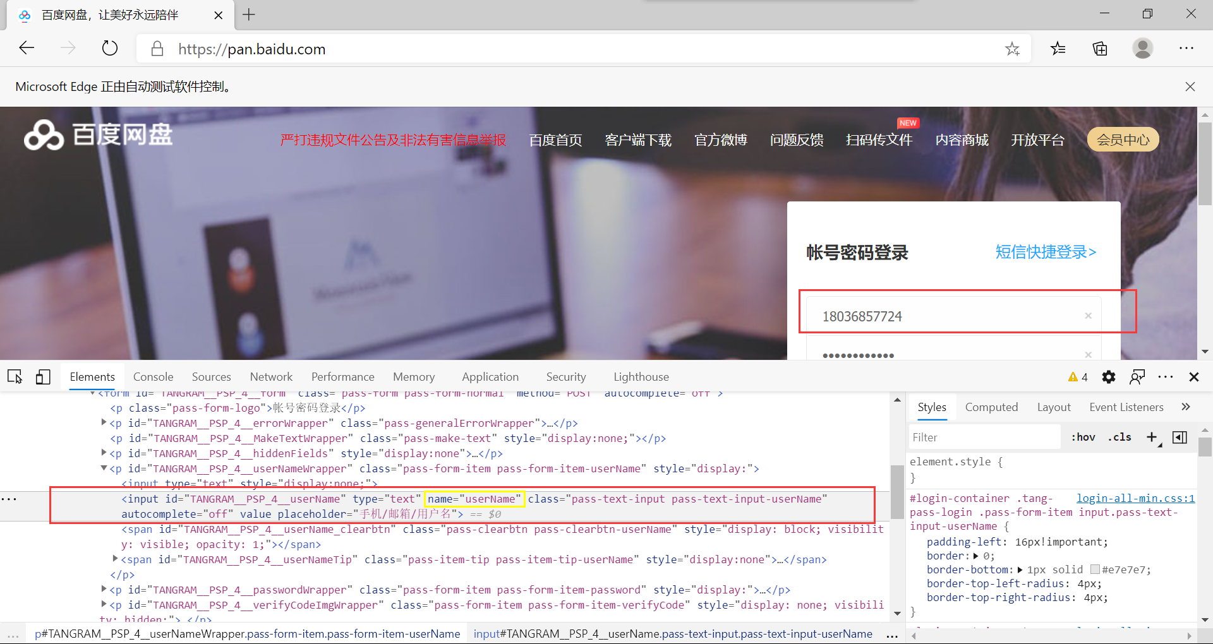
Task: Expand the errorWrapper p element
Action: click(x=104, y=422)
